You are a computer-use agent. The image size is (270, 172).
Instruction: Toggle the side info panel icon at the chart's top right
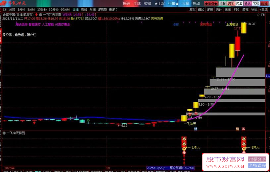pos(263,15)
